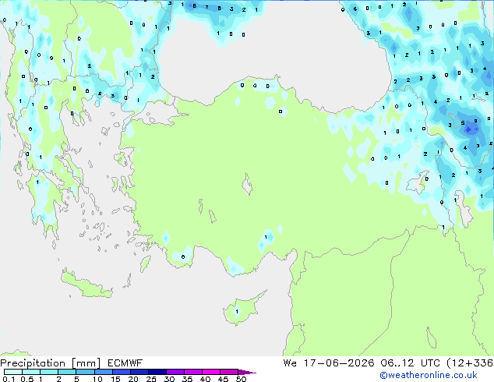Image resolution: width=494 pixels, height=382 pixels.
Task: Click the '06..12 UTC' time text
Action: point(410,363)
